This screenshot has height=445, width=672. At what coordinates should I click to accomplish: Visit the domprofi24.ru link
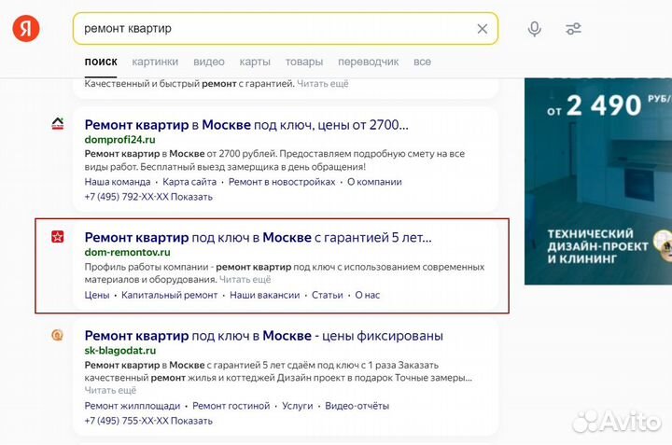click(x=120, y=140)
